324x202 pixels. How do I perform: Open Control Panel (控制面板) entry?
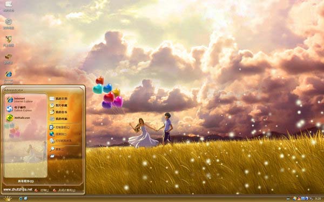click(x=60, y=127)
